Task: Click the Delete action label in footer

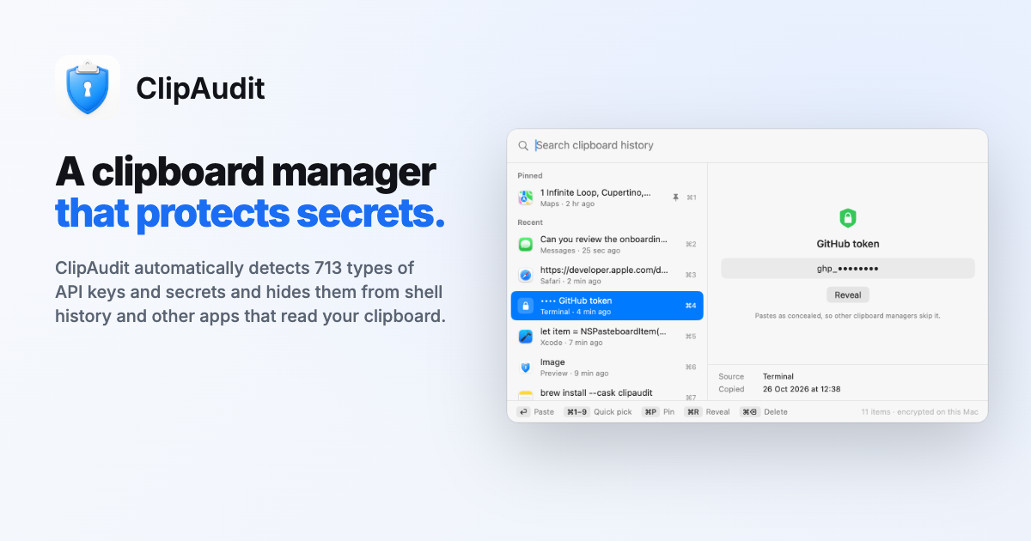Action: coord(776,412)
